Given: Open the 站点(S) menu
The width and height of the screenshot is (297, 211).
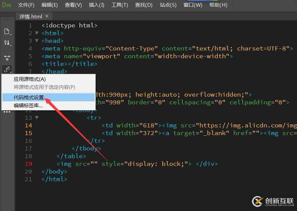Looking at the screenshot, I should click(168, 5).
